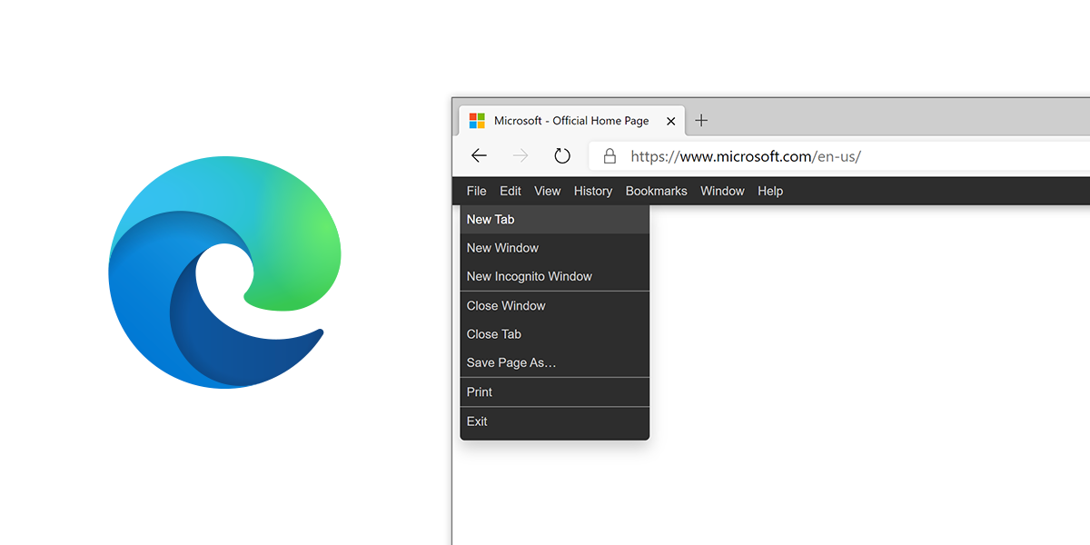The height and width of the screenshot is (545, 1090).
Task: Open the Bookmarks menu
Action: click(x=656, y=191)
